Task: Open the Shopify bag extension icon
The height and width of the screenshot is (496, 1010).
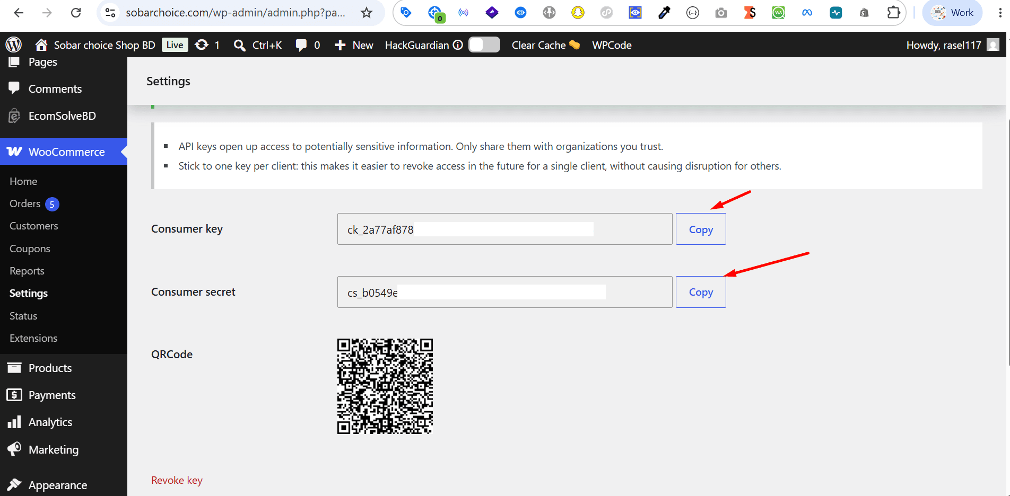Action: (x=865, y=13)
